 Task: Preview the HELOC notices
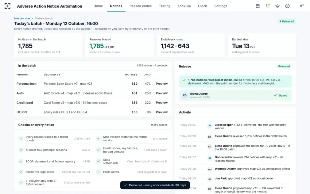coord(162,112)
